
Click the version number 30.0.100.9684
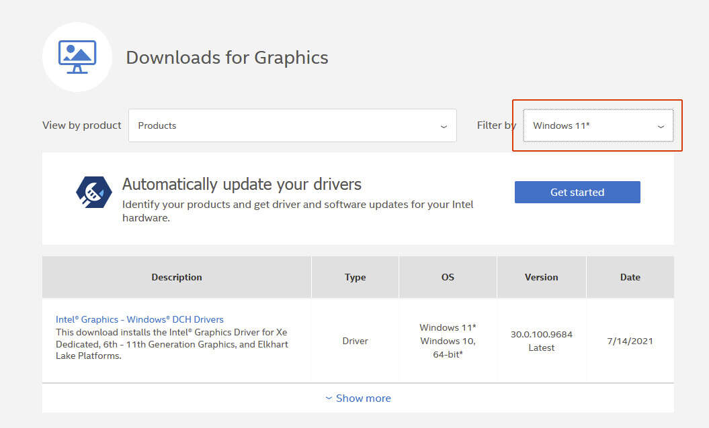point(542,334)
